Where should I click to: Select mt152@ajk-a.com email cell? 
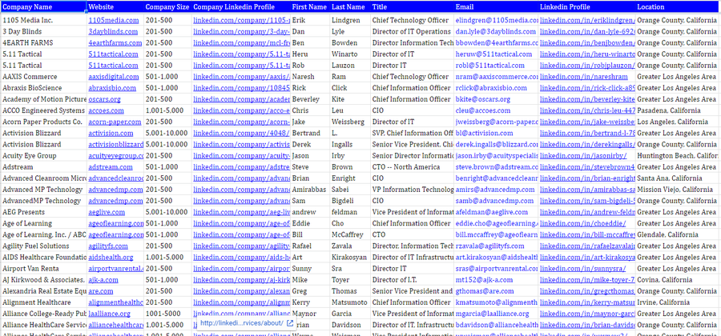coord(496,280)
